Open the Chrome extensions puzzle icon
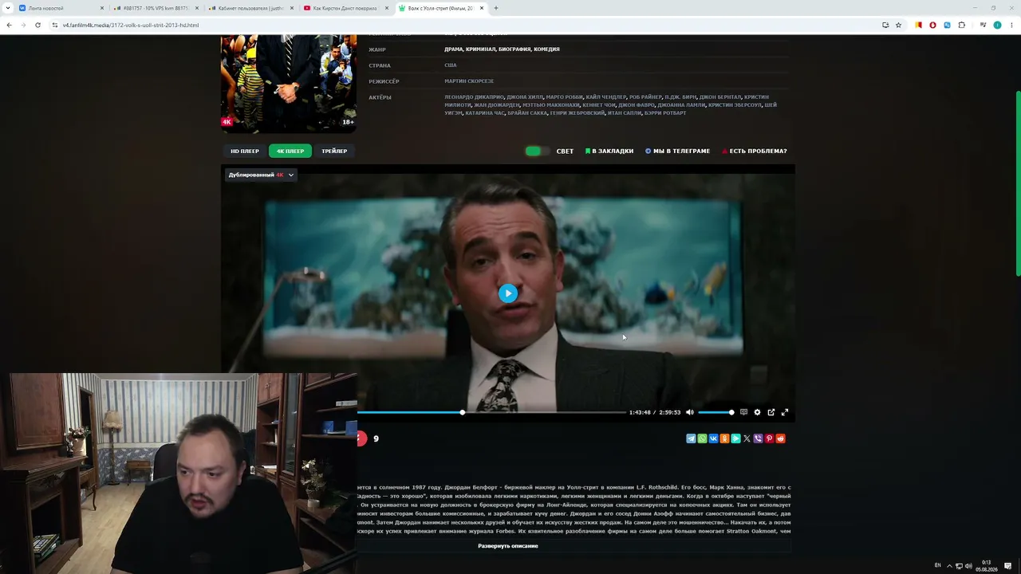This screenshot has height=574, width=1021. coord(961,25)
